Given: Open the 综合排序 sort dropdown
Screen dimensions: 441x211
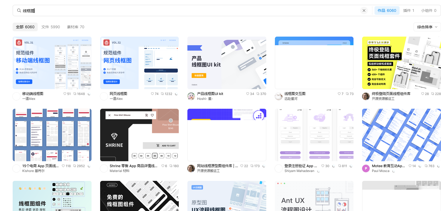Looking at the screenshot, I should [x=427, y=27].
